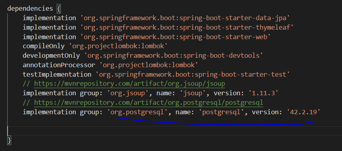This screenshot has width=342, height=151.
Task: Open the mvnrepository jsoup artifact link
Action: pos(129,84)
